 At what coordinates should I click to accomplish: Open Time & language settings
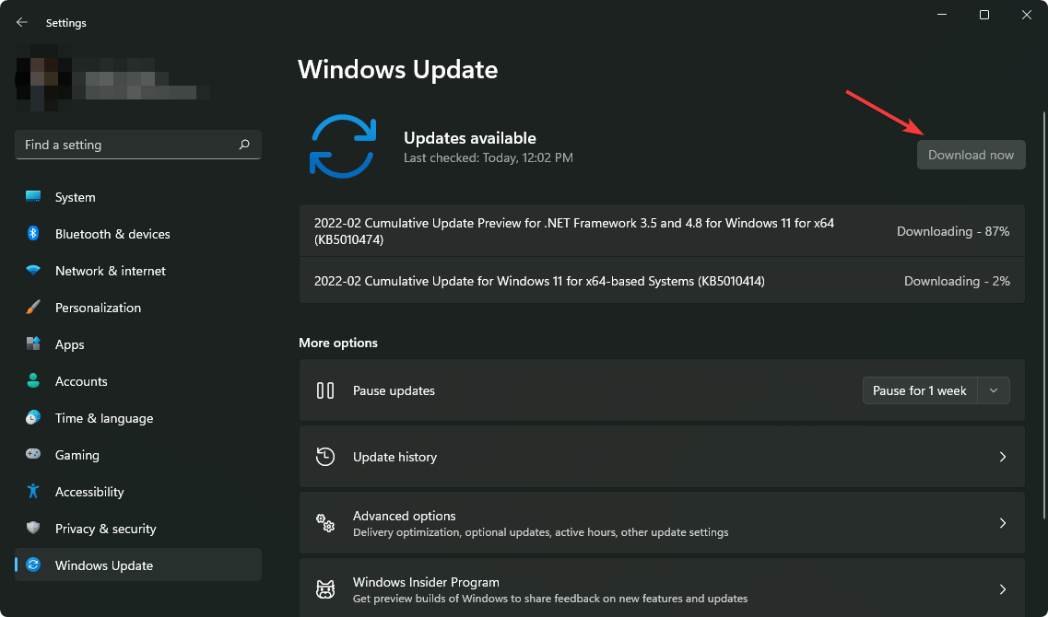click(138, 417)
